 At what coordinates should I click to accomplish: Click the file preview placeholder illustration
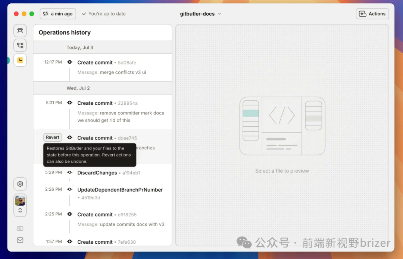282,126
